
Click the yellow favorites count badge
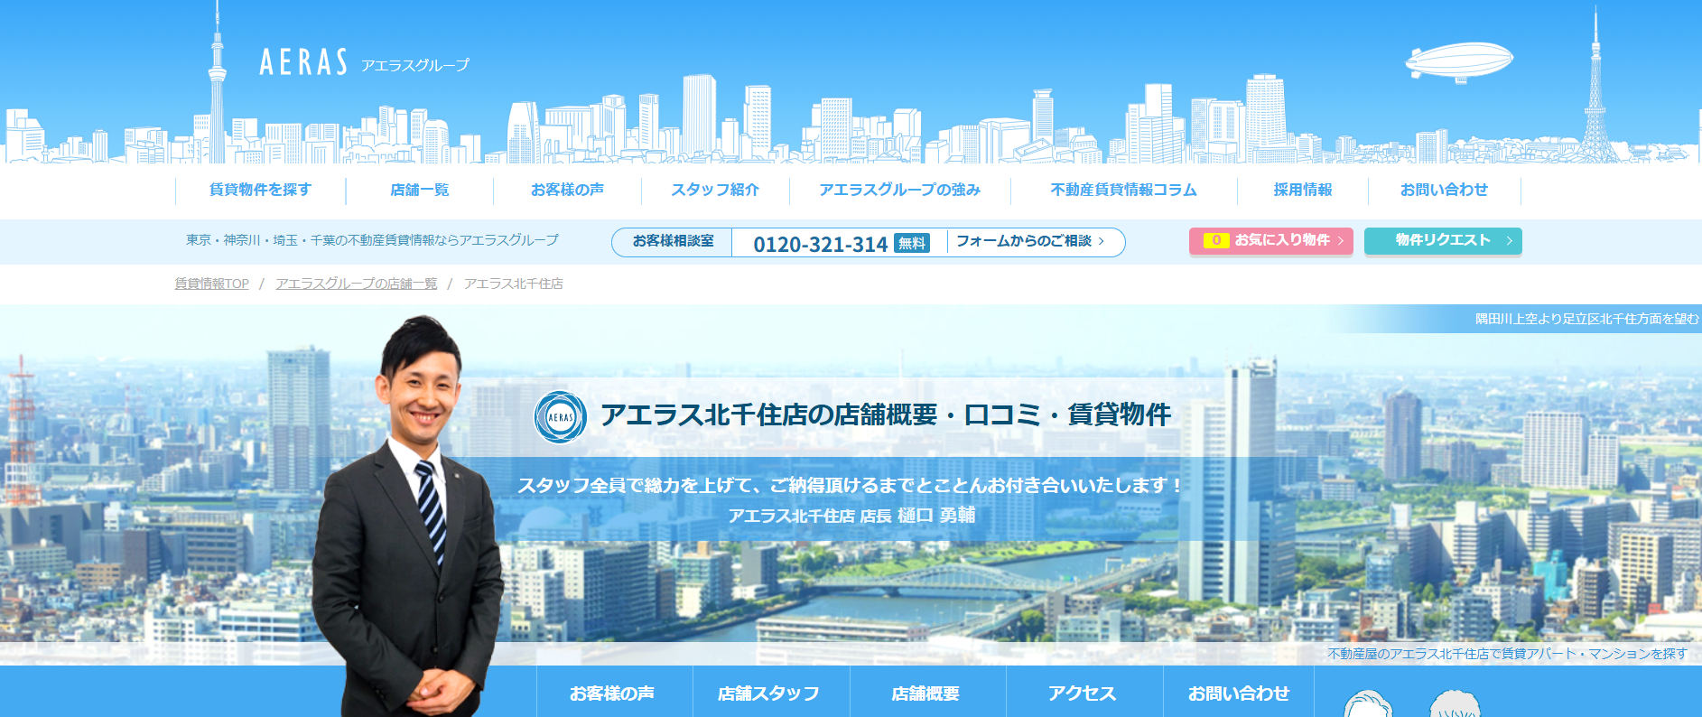coord(1216,240)
